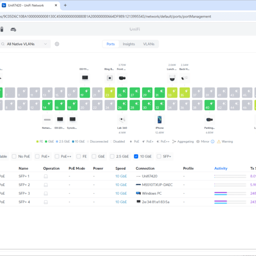Enable the GbE filter checkbox

(x=94, y=156)
